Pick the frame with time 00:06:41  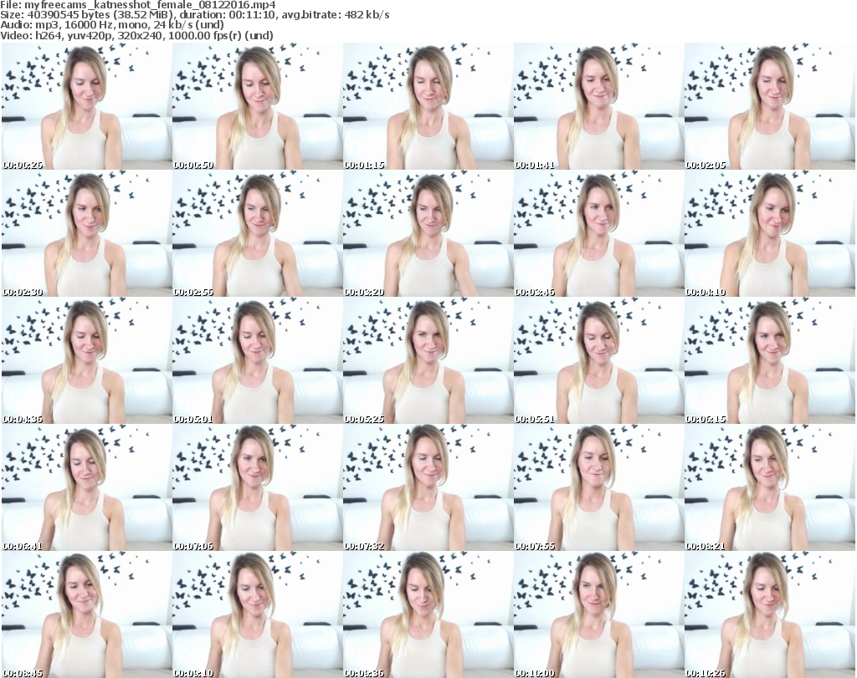pos(87,488)
